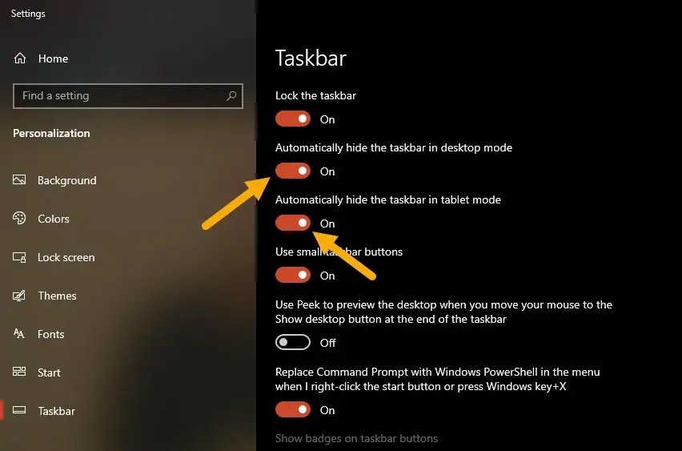Click the Start tiles icon
Image resolution: width=682 pixels, height=451 pixels.
pyautogui.click(x=19, y=372)
